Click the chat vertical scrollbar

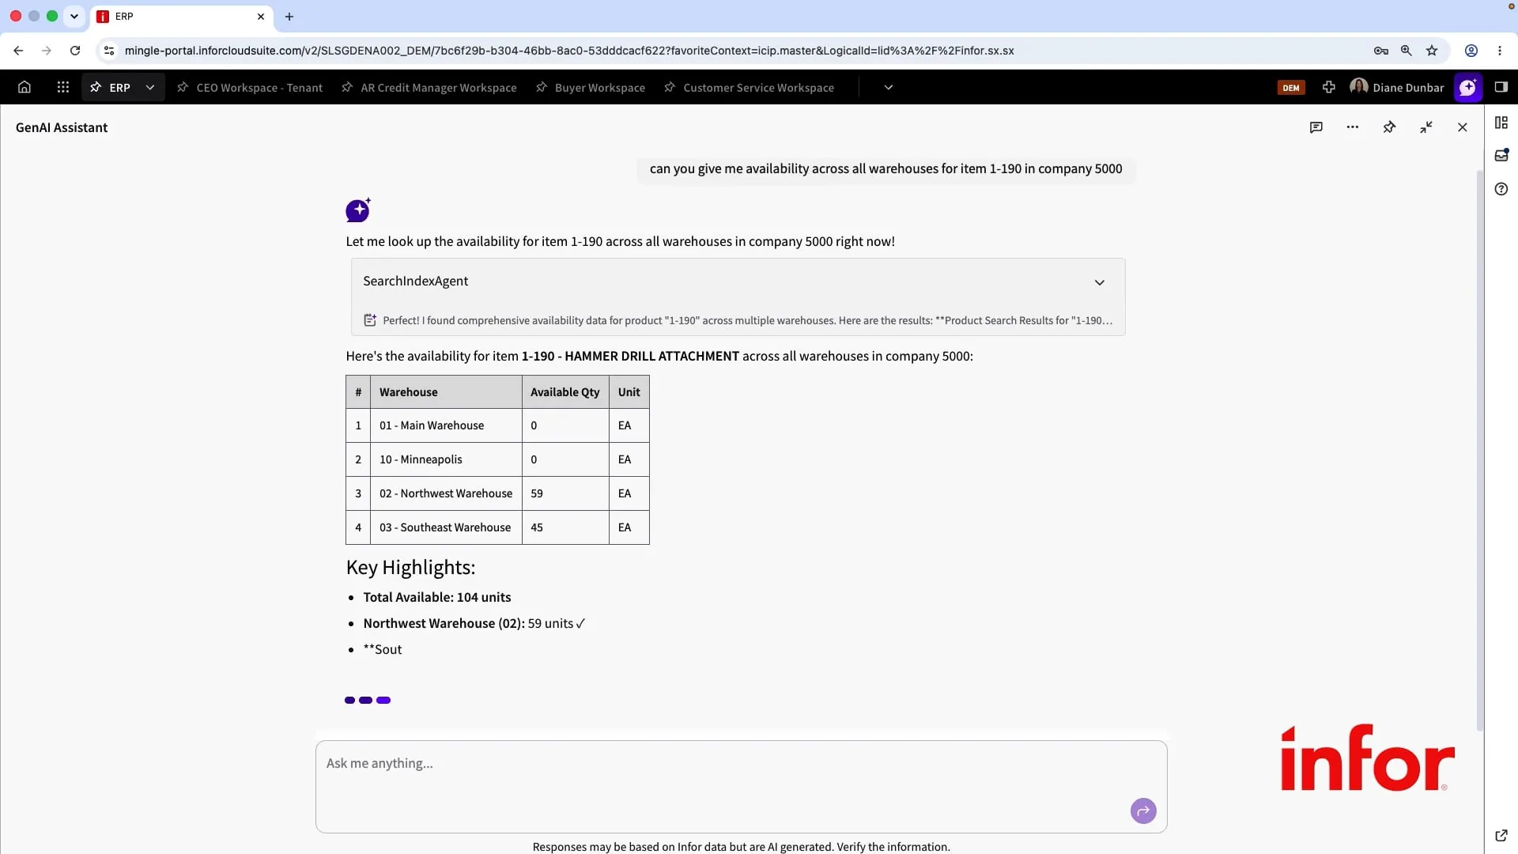(x=1480, y=451)
